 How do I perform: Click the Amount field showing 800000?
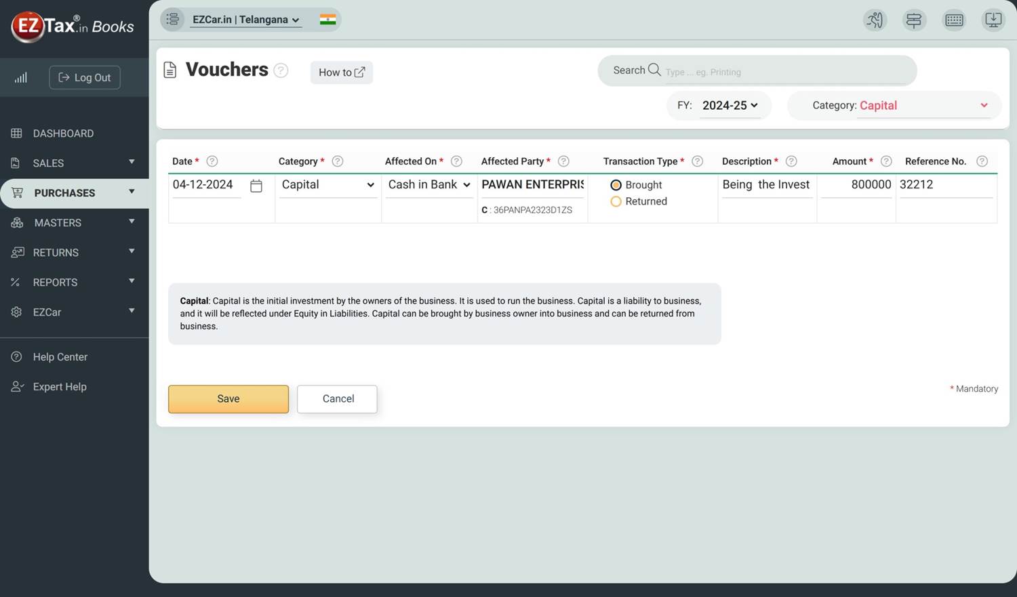(x=856, y=185)
